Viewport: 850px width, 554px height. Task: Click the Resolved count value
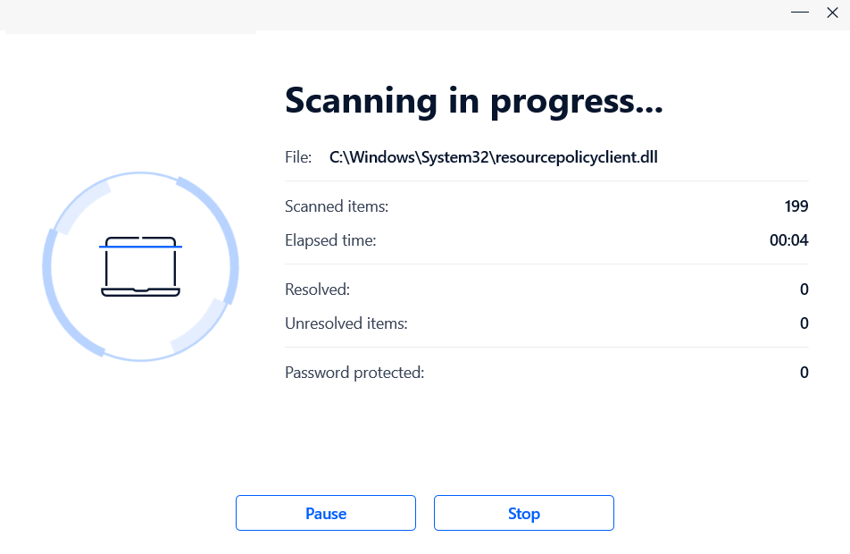click(x=804, y=290)
